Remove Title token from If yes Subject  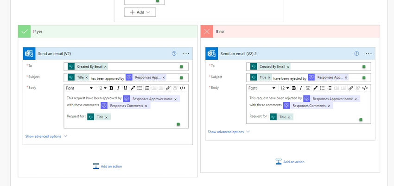click(x=87, y=77)
